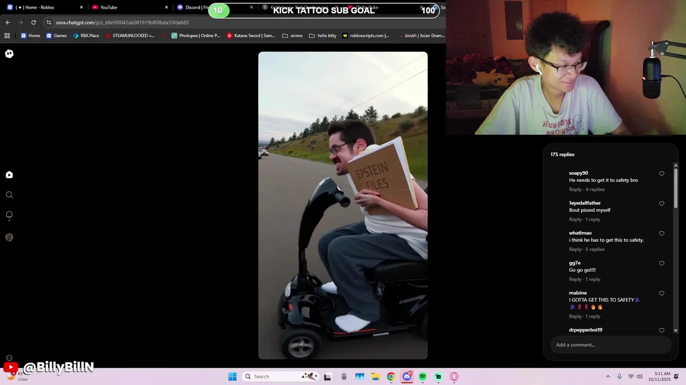Image resolution: width=686 pixels, height=385 pixels.
Task: Open the Sora video feed icon
Action: [9, 175]
